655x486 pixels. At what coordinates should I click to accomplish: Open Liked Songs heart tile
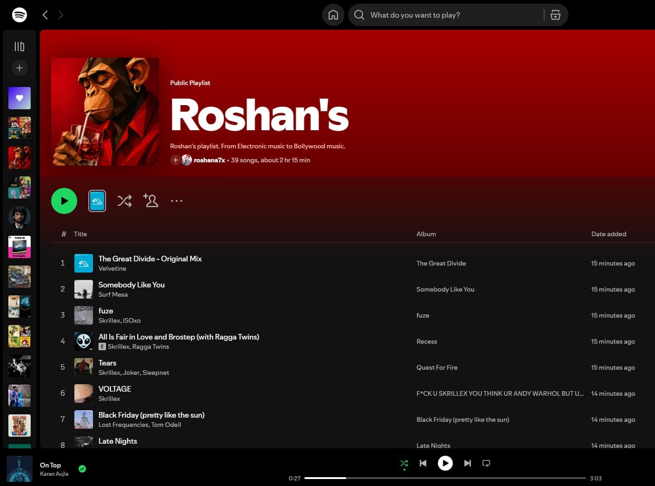point(20,98)
